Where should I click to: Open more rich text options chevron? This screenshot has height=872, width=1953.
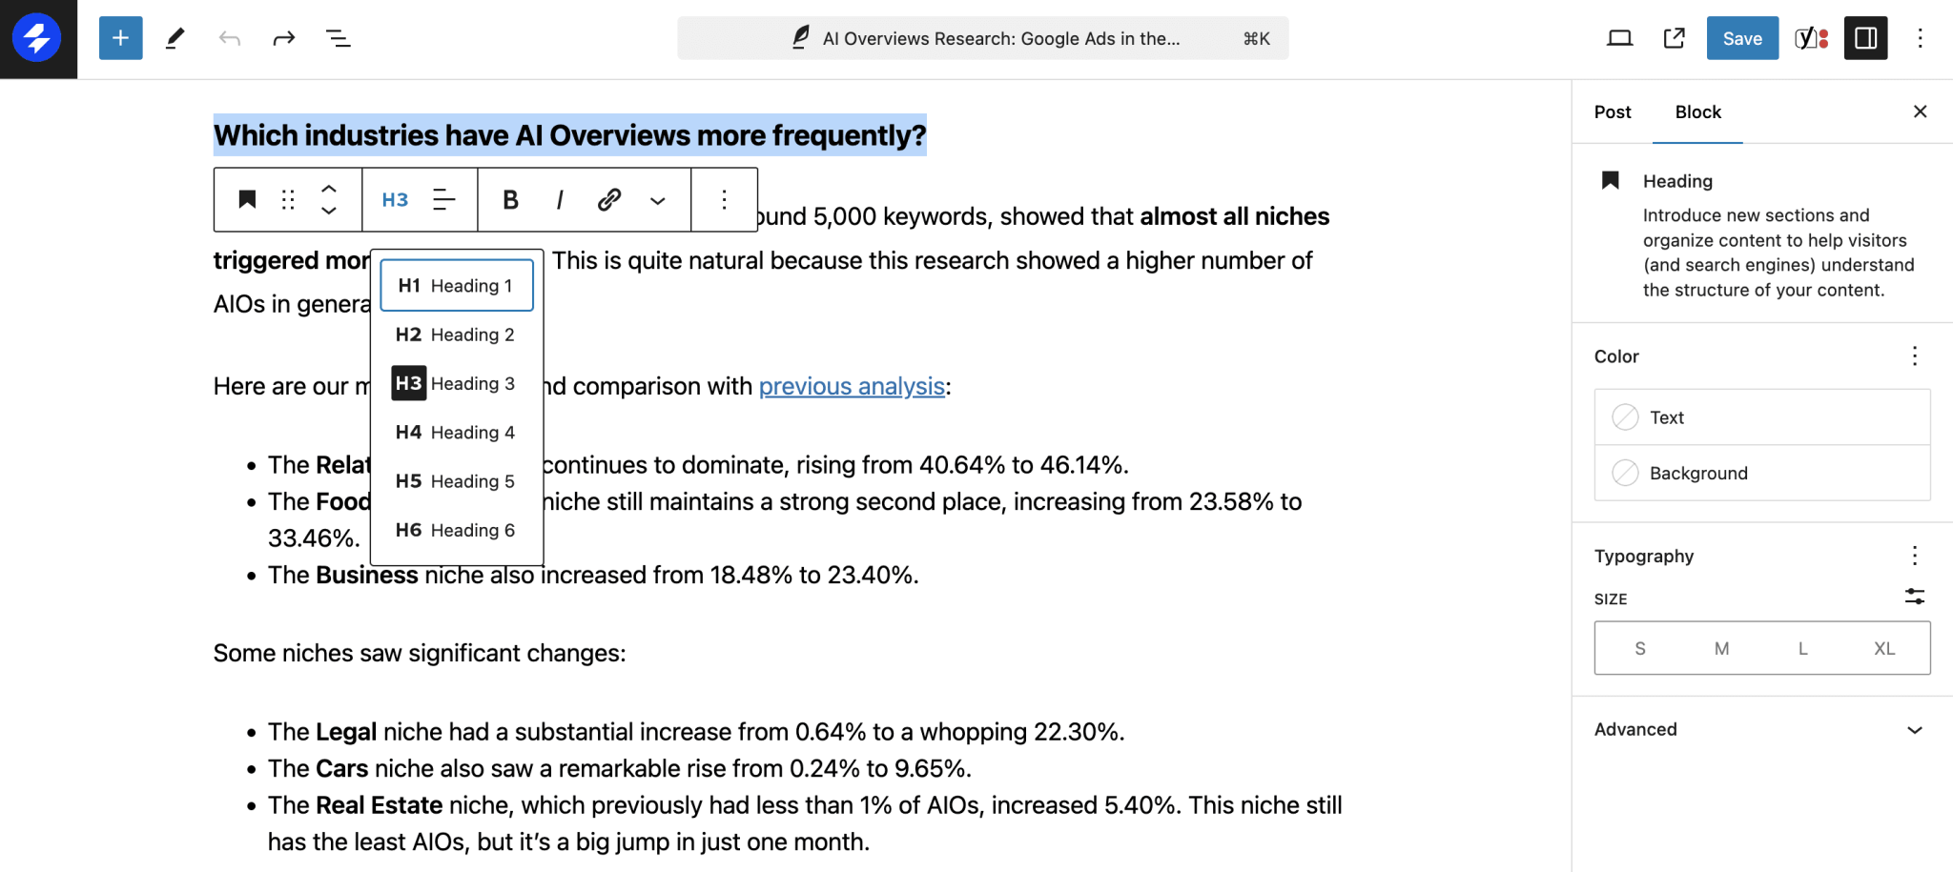[657, 200]
